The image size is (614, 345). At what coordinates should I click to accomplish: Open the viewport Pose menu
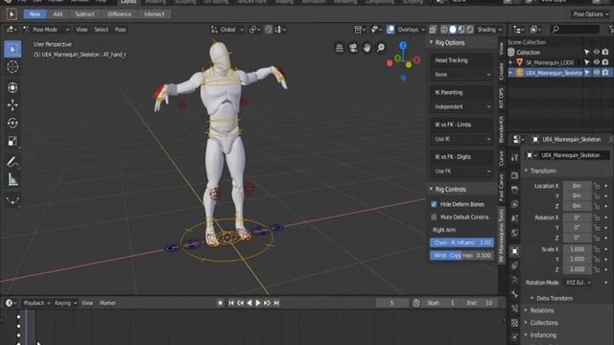point(120,30)
